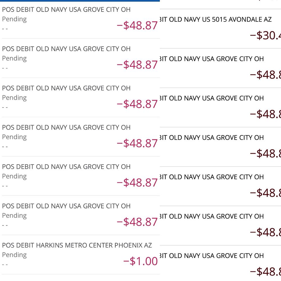Open third Old Navy Grove City transaction, left list

pos(66,88)
